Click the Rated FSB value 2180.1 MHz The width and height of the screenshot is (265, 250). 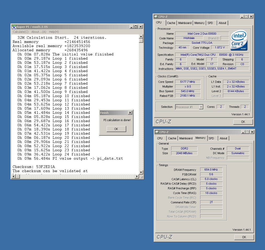(188, 96)
